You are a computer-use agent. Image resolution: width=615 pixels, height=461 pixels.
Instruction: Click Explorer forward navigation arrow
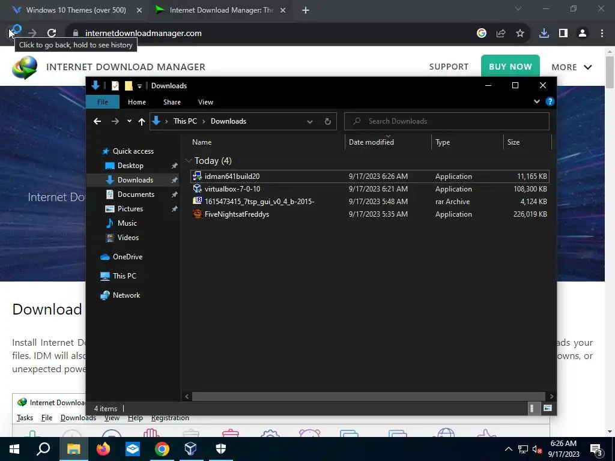[115, 121]
